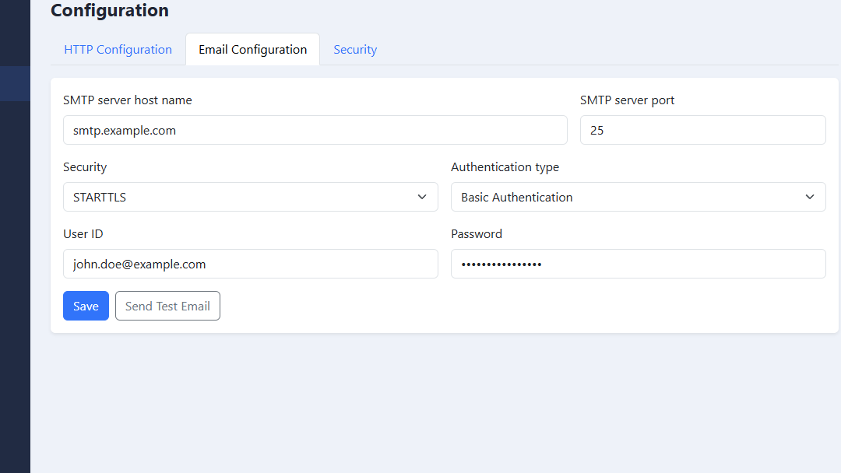Open the Security tab
Image resolution: width=841 pixels, height=473 pixels.
pos(355,49)
